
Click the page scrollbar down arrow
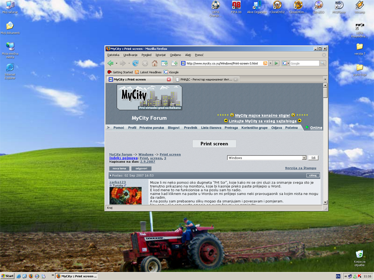[325, 203]
